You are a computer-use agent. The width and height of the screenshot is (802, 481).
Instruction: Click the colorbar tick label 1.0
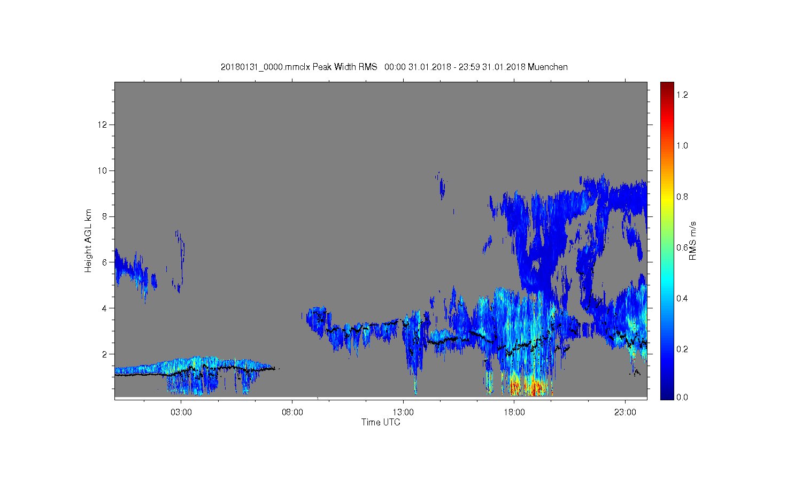[682, 145]
